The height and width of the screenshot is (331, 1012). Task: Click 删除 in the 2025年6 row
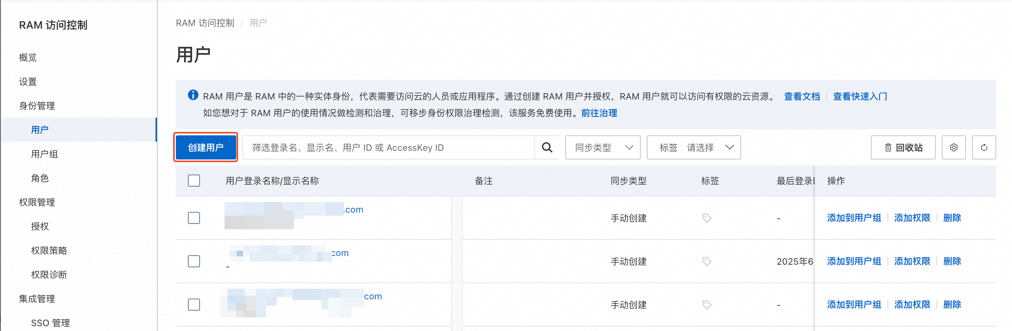(x=952, y=261)
